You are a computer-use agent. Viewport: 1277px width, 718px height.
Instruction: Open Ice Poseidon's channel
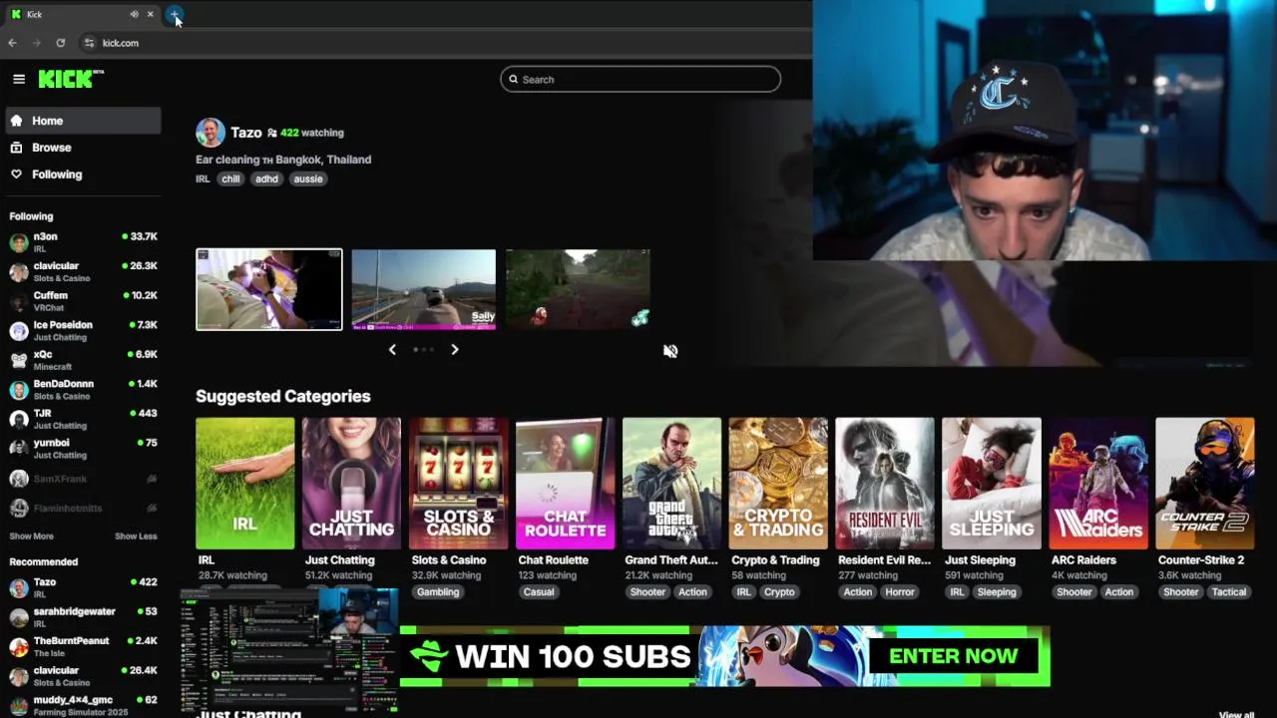[83, 331]
